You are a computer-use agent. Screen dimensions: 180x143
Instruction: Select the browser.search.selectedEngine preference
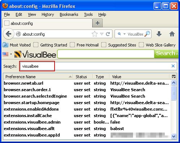87,96
